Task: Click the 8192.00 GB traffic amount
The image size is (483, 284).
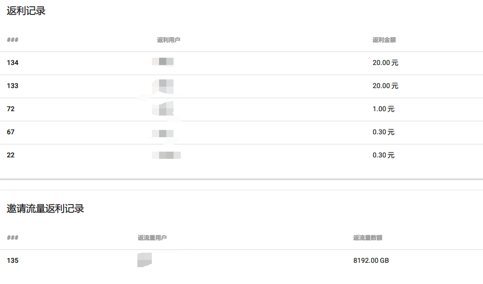Action: click(371, 261)
